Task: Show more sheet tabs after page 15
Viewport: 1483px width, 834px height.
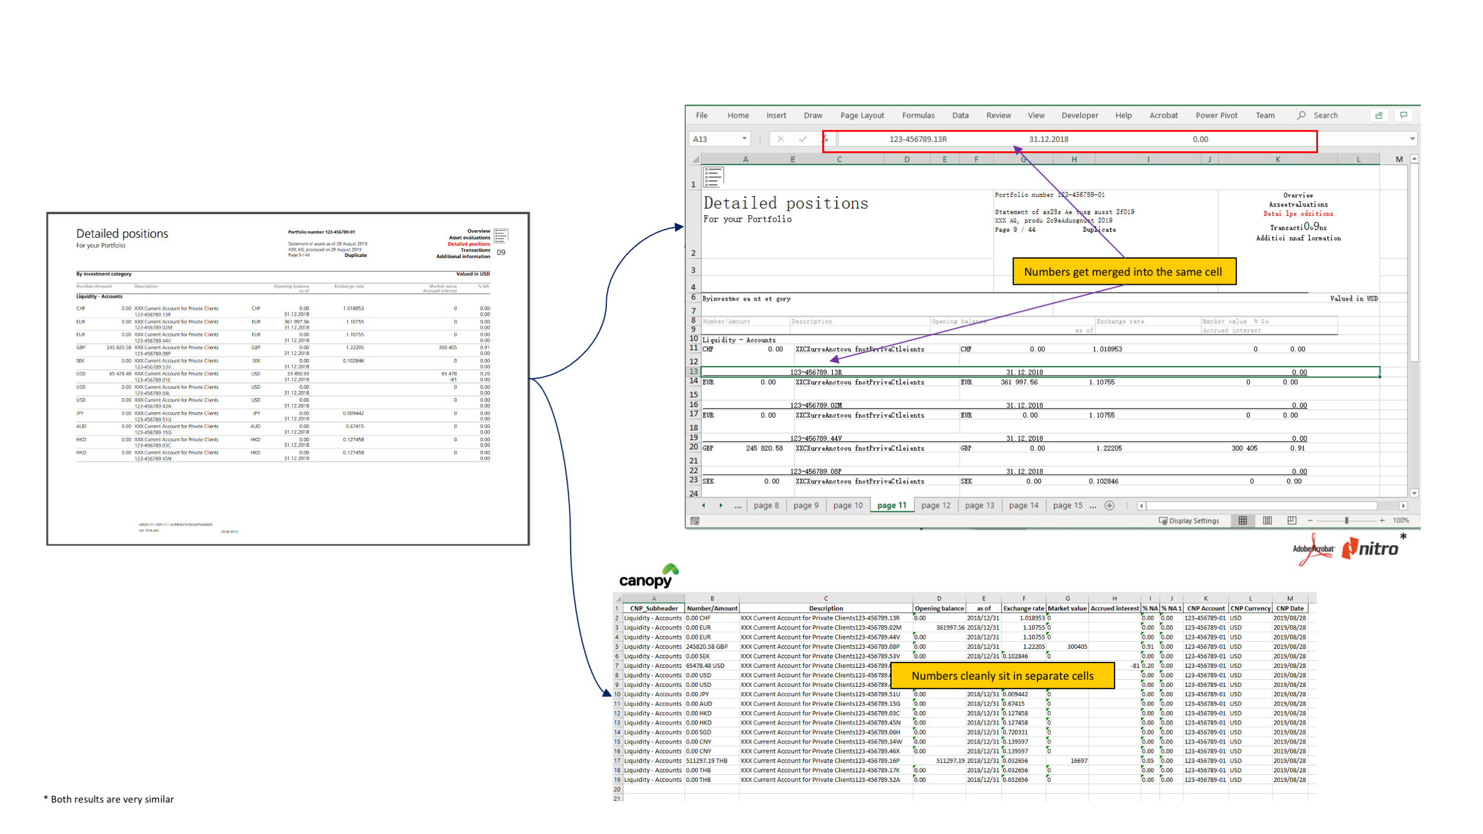Action: click(x=1093, y=506)
